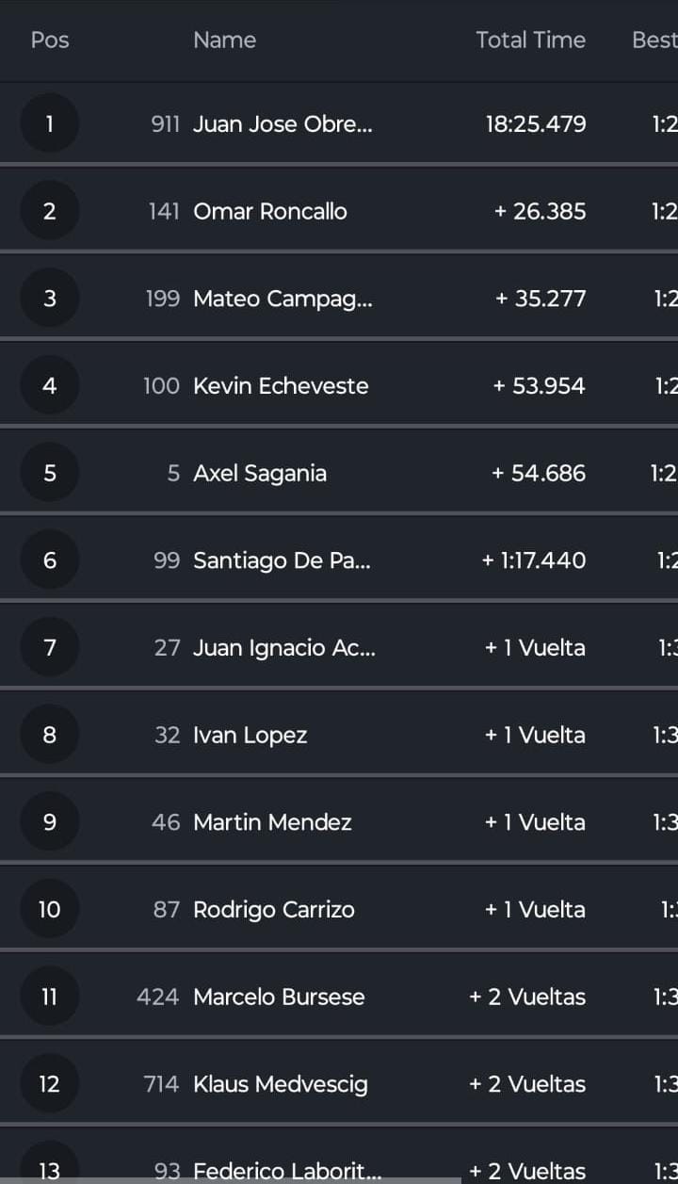Select Axel Sagania's name
The image size is (678, 1184).
click(260, 473)
